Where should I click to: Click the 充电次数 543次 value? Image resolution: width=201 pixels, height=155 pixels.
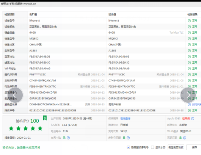[x=124, y=131]
